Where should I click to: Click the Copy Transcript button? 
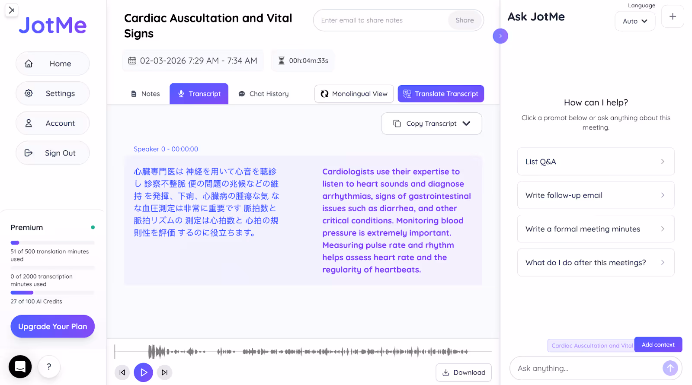[x=432, y=124]
